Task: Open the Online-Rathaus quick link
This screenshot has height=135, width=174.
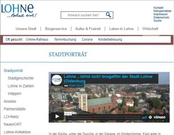Action: 37,39
